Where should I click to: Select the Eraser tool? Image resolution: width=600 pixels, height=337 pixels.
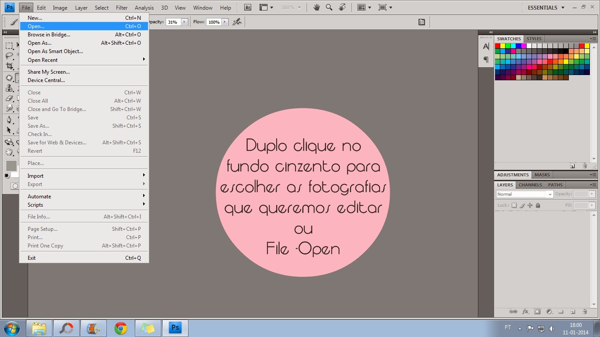click(x=9, y=98)
